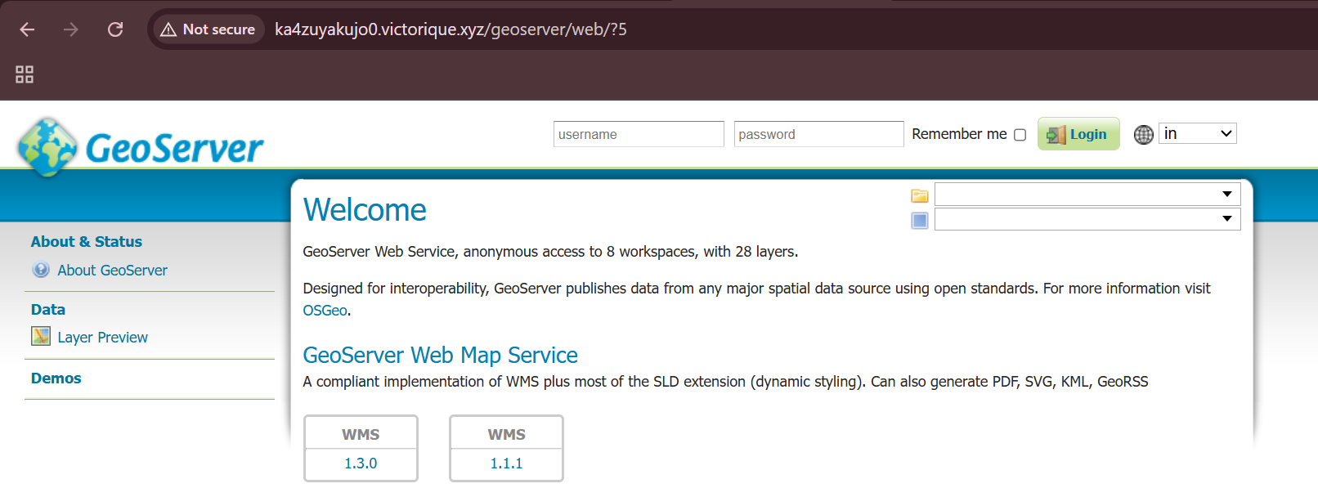Open the WMS 1.3.0 capabilities link
The height and width of the screenshot is (497, 1318).
[361, 463]
